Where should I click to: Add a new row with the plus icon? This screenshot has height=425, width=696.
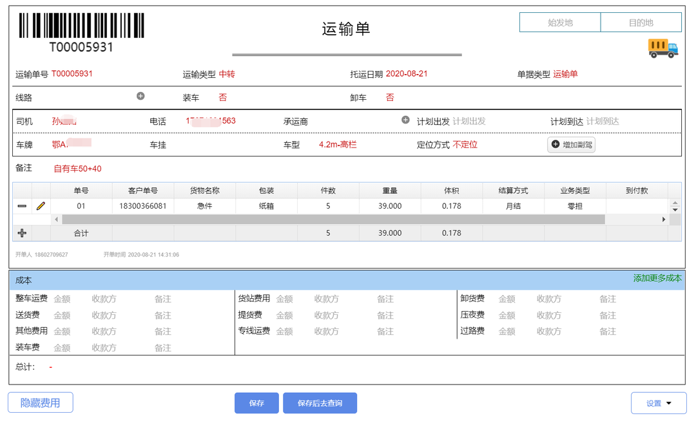[x=22, y=233]
